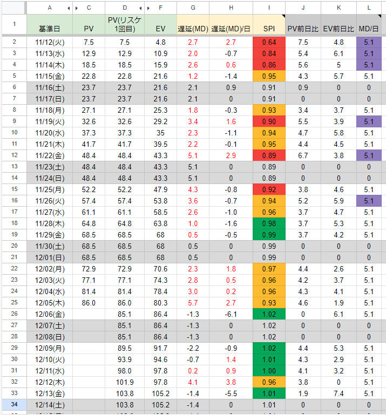Select delay value 5.7 in 12/05 row
This screenshot has height=415, width=386.
pos(193,303)
